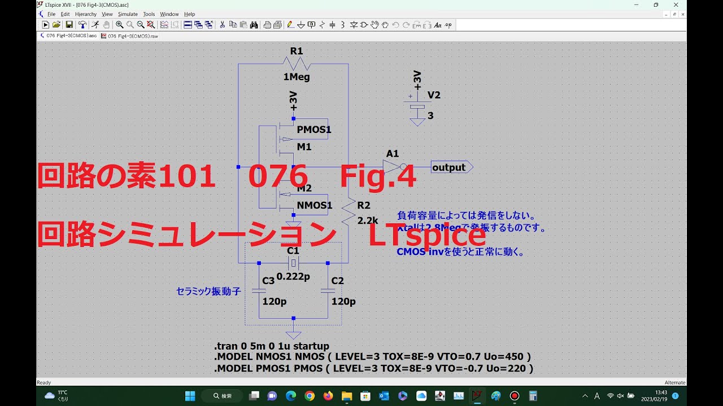Click the Undo arrow icon
The width and height of the screenshot is (723, 406).
[395, 25]
